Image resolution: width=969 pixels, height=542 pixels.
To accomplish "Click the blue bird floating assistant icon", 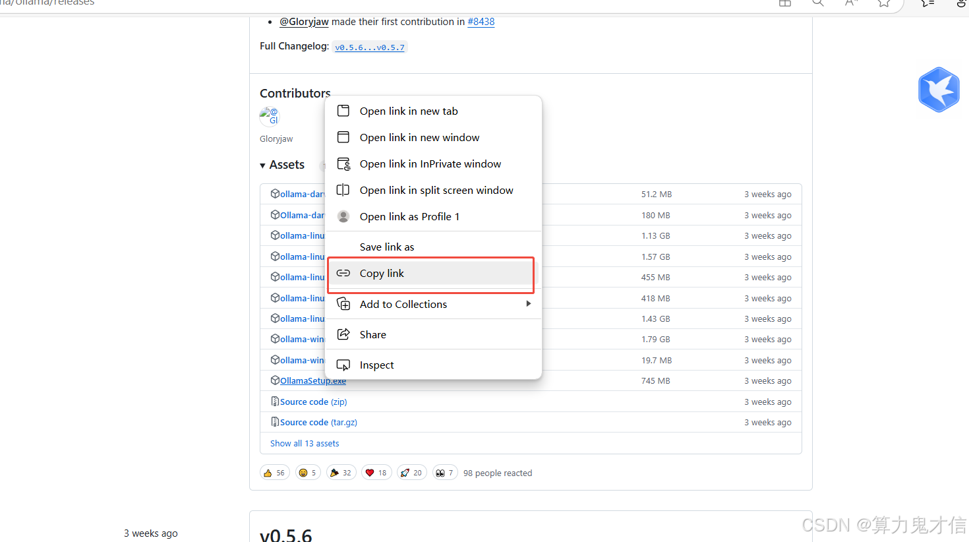I will tap(939, 90).
